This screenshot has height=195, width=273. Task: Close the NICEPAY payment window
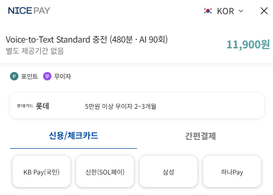point(264,11)
